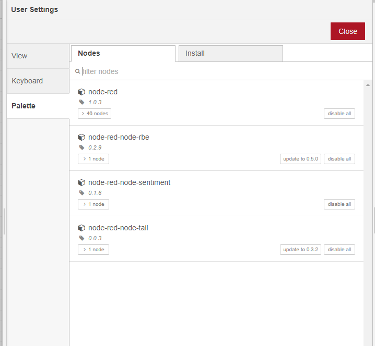Focus the filter nodes search field
This screenshot has width=375, height=346.
pyautogui.click(x=219, y=71)
